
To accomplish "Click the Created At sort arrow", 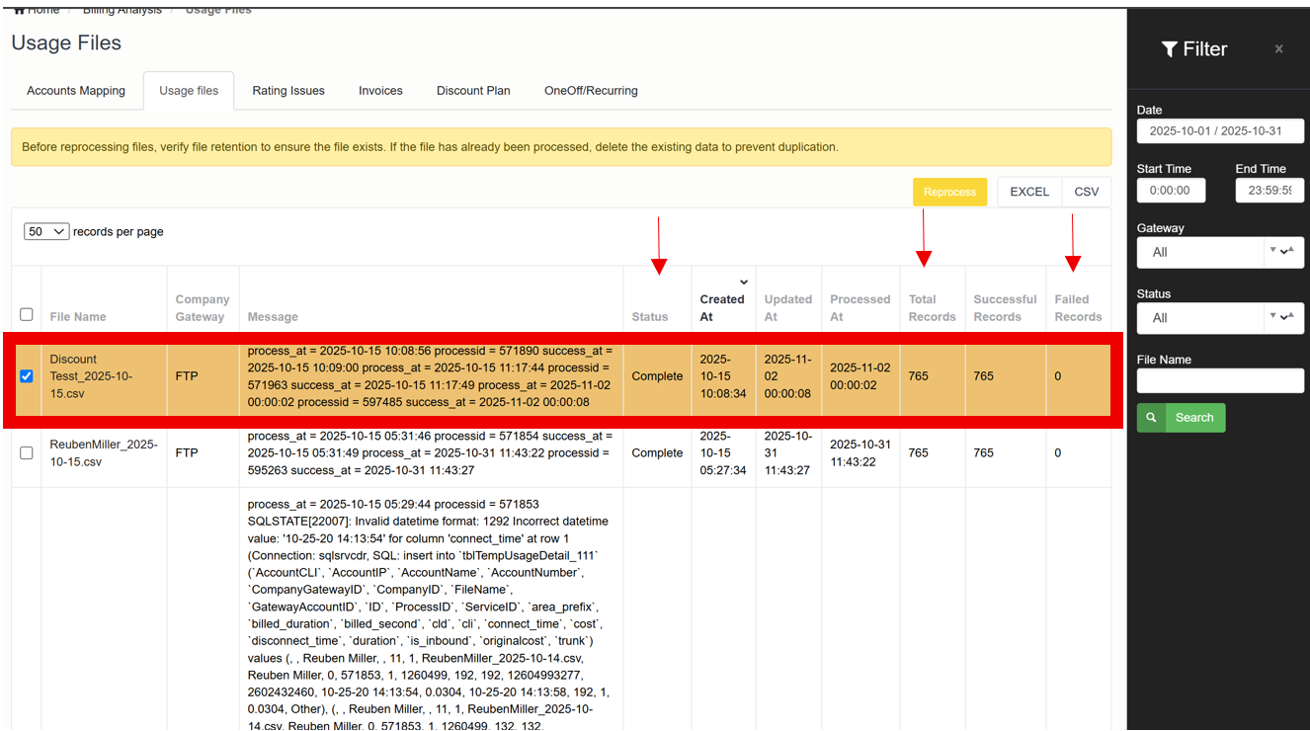I will point(744,283).
